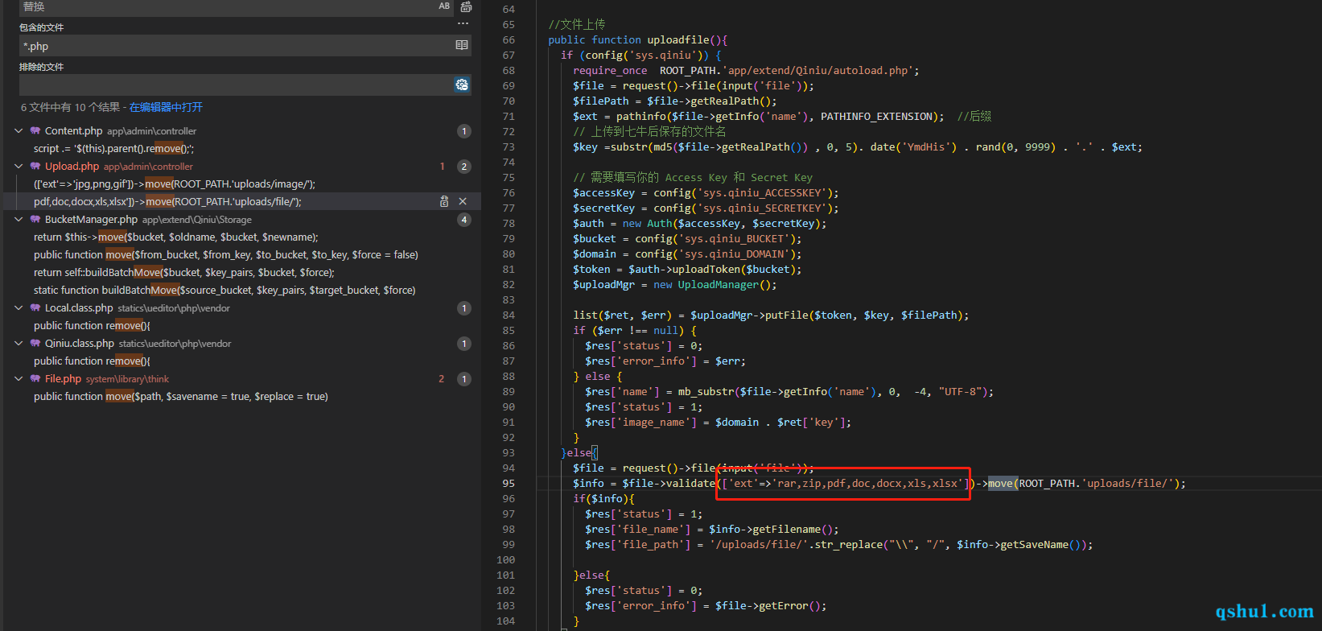Viewport: 1322px width, 631px height.
Task: Click line number 66 in editor gutter
Action: [509, 40]
